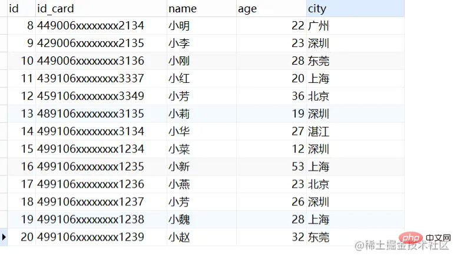Click age cell 22 for 小明
457x257 pixels.
271,26
